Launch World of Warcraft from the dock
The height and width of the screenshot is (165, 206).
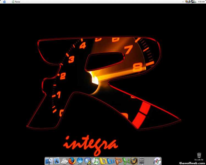pyautogui.click(x=134, y=161)
